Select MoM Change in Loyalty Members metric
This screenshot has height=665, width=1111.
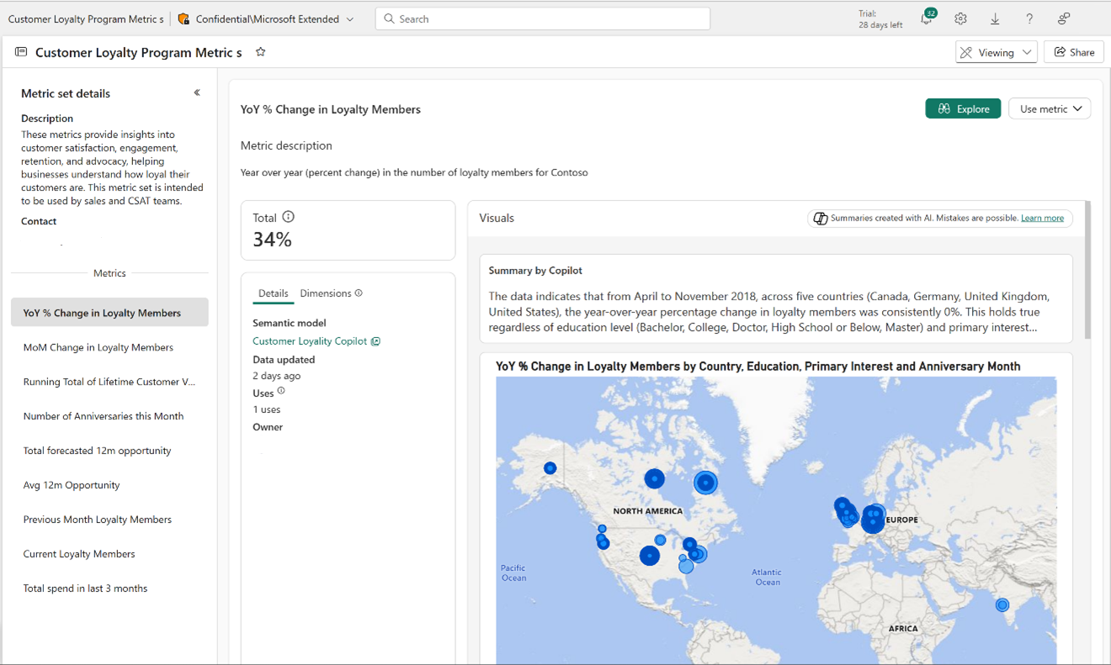tap(98, 347)
